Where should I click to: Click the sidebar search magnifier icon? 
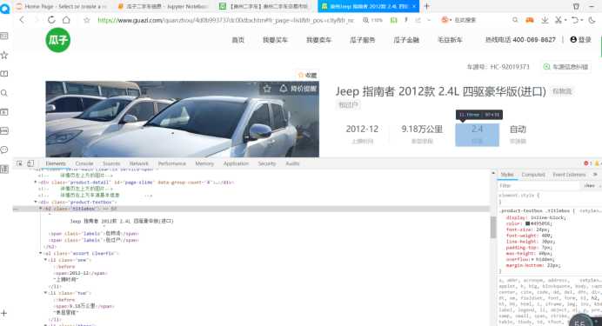(4, 93)
